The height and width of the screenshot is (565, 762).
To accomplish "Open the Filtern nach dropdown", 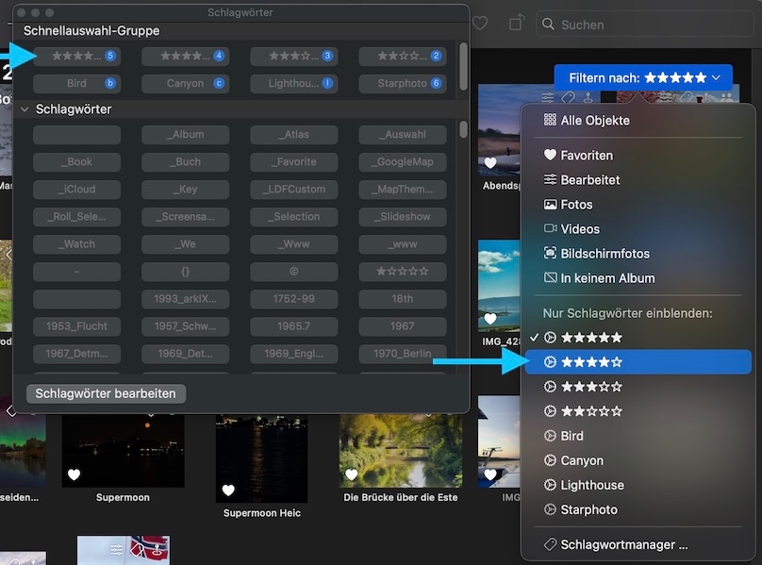I will click(643, 77).
